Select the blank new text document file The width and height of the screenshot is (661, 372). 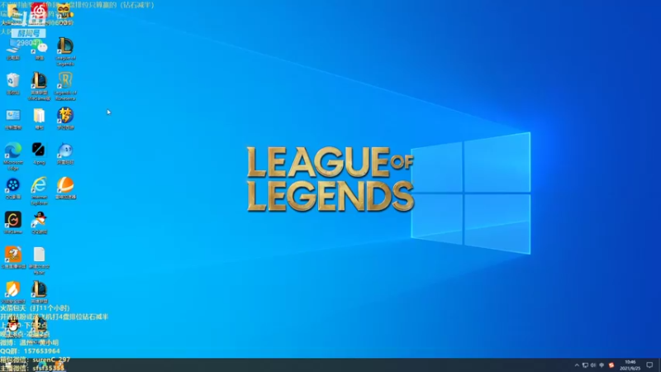(39, 260)
